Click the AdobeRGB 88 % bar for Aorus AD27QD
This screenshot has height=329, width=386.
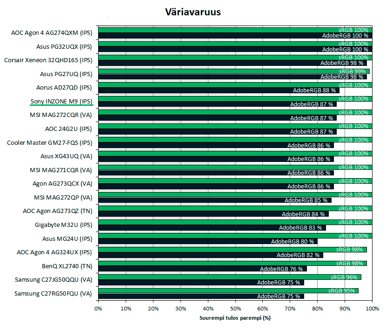tap(219, 90)
